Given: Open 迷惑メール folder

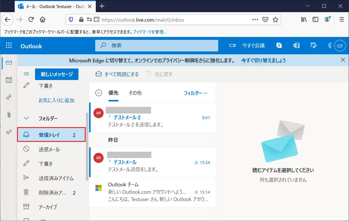Looking at the screenshot, I should [52, 149].
